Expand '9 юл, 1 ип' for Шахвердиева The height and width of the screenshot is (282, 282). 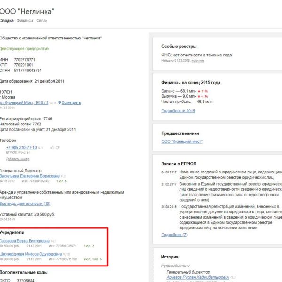[91, 259]
